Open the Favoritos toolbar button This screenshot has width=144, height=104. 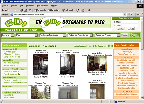click(54, 10)
